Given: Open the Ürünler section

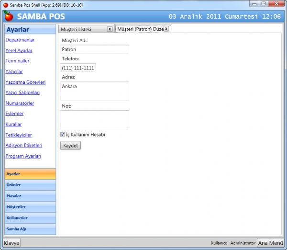Looking at the screenshot, I should [31, 185].
